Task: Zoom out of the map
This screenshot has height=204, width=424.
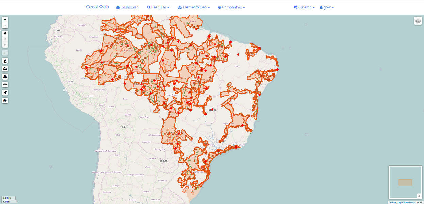Action: click(5, 26)
